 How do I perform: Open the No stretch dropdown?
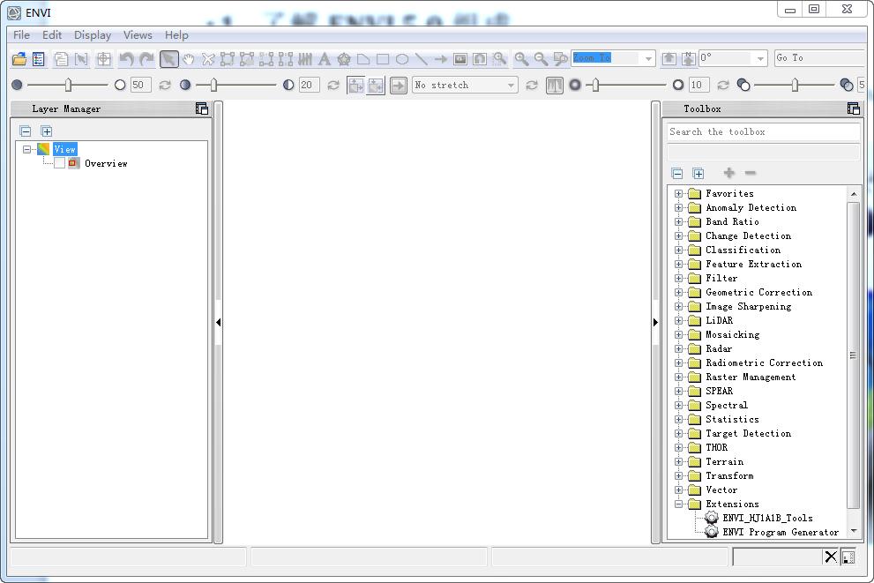[511, 86]
